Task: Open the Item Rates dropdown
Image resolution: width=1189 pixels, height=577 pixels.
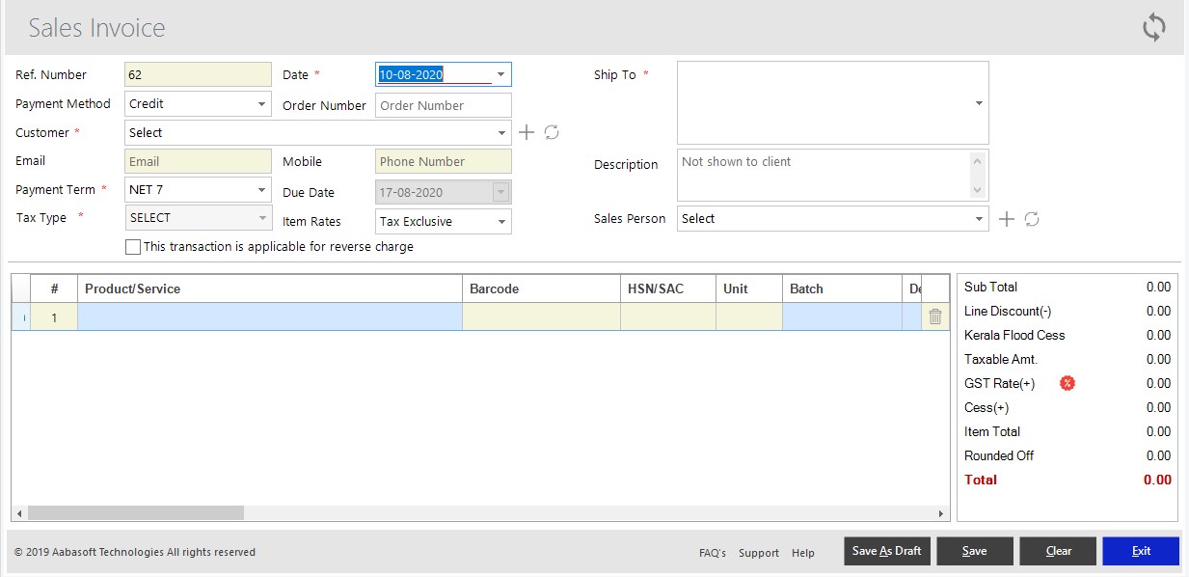Action: pyautogui.click(x=502, y=221)
